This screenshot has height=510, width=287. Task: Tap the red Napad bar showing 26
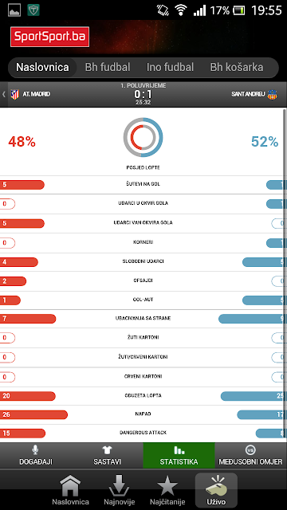click(x=33, y=414)
